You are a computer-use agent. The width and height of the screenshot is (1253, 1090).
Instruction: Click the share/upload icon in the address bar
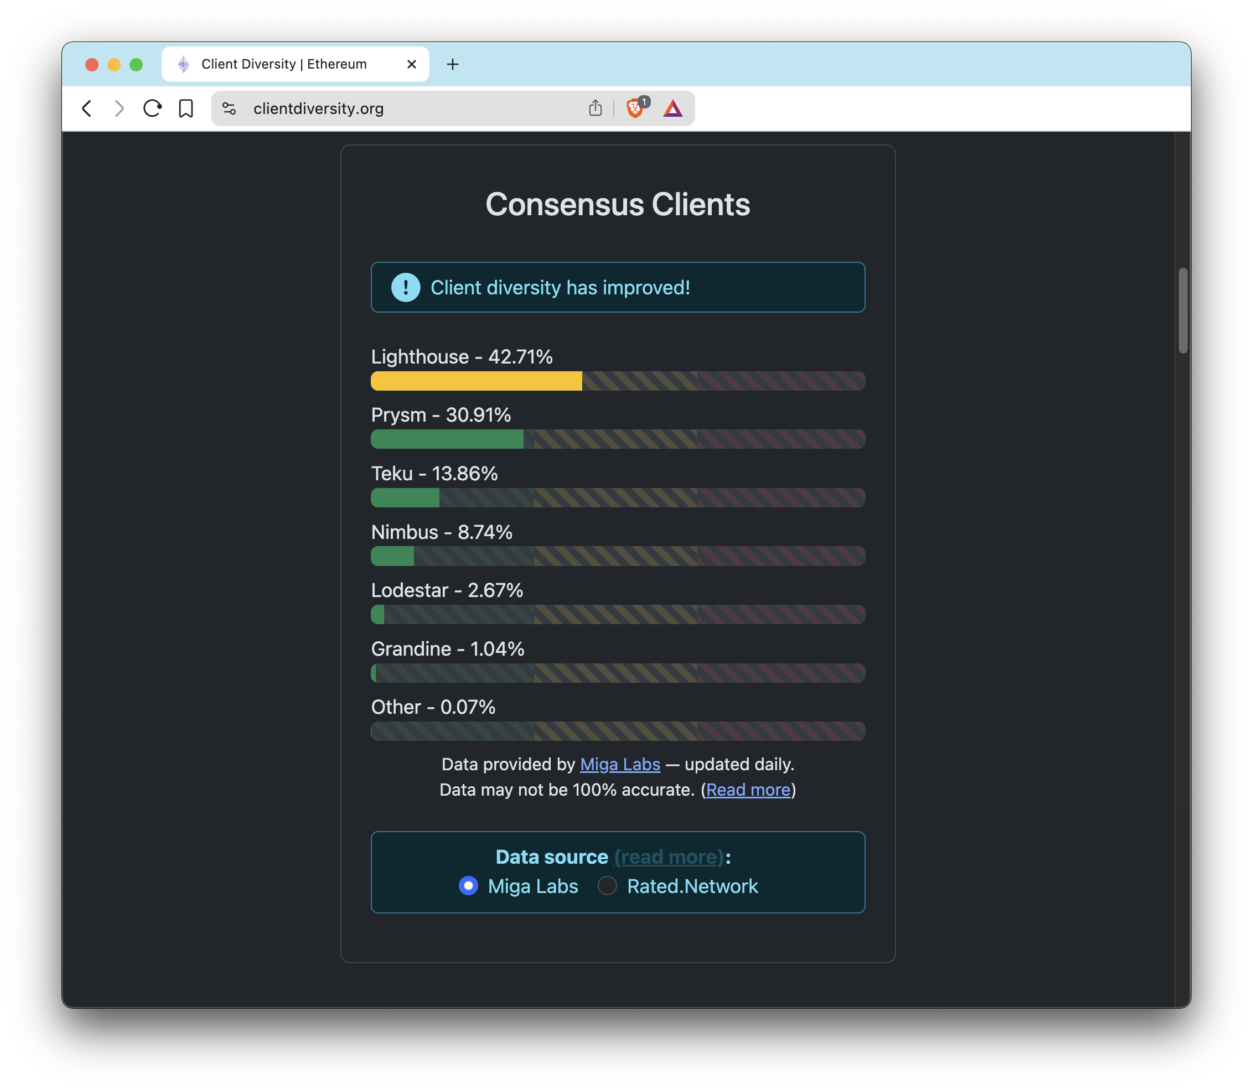595,108
